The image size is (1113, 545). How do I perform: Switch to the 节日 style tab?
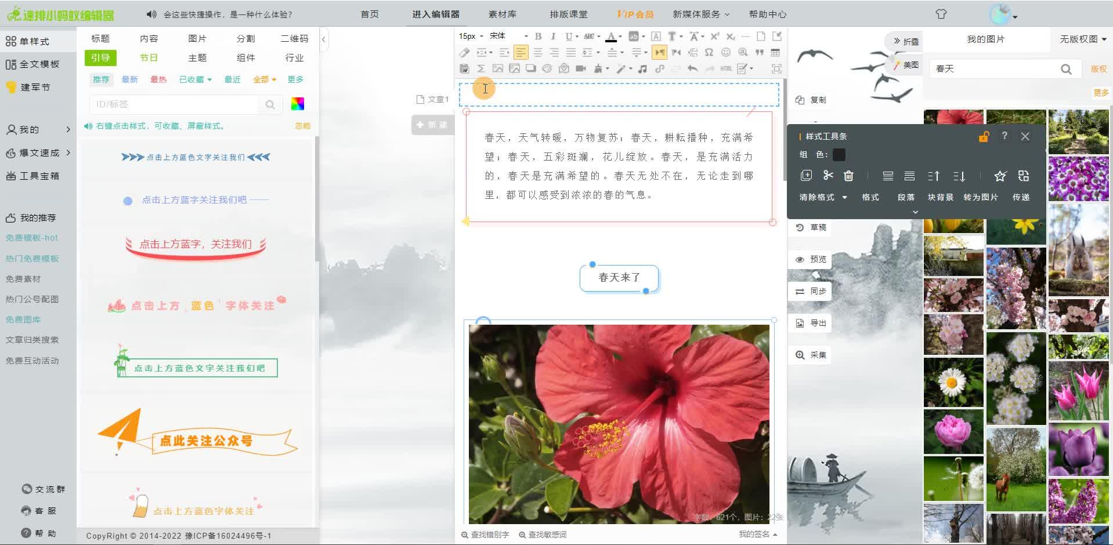149,58
